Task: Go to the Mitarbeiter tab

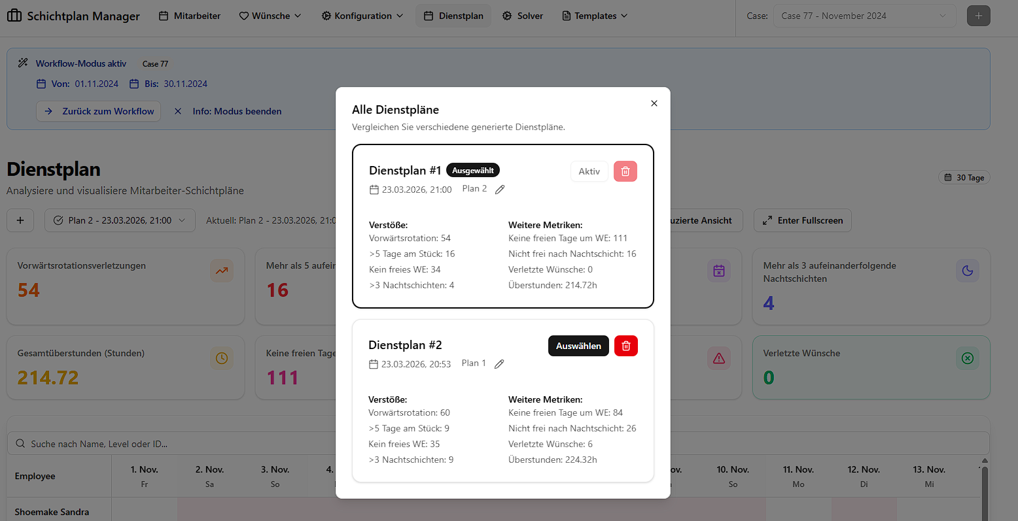Action: (x=190, y=16)
